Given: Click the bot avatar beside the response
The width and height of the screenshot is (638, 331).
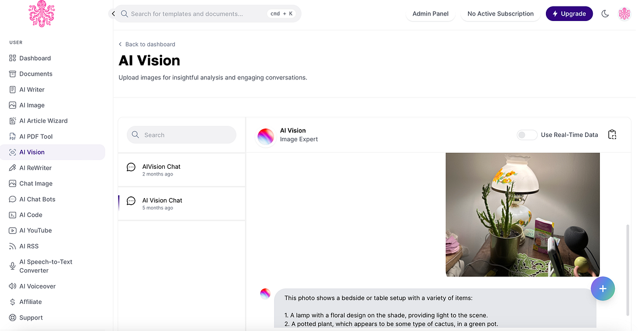Looking at the screenshot, I should tap(265, 293).
